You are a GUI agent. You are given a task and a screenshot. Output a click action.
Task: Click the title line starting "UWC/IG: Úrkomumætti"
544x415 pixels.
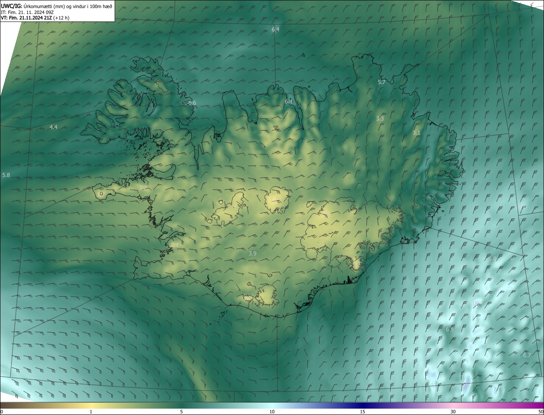tap(57, 6)
